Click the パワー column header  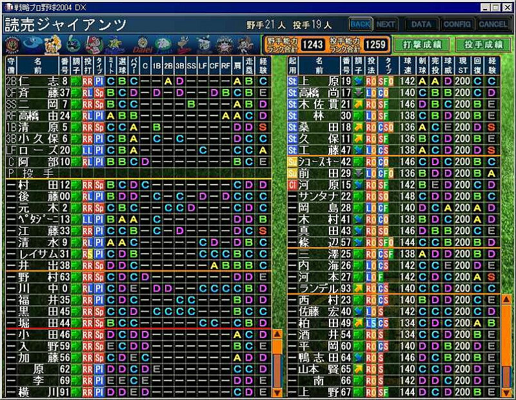(x=134, y=66)
